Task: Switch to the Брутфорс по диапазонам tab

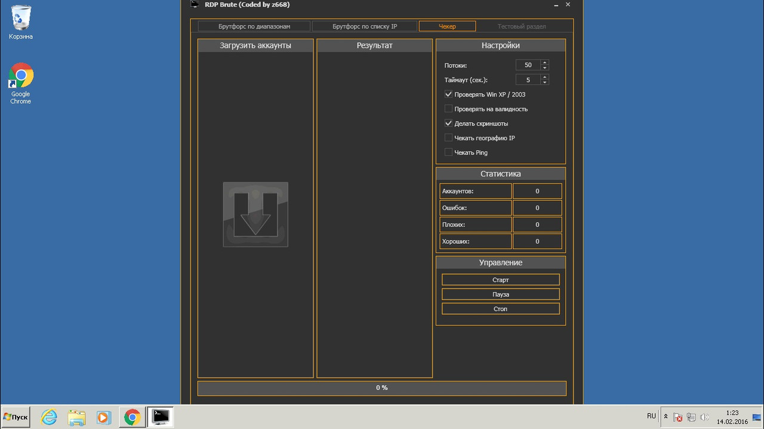Action: 254,26
